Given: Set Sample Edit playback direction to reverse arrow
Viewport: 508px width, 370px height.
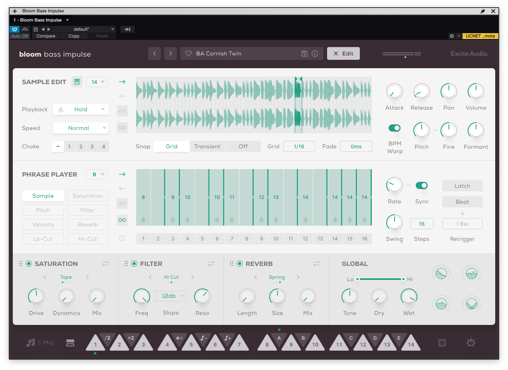Looking at the screenshot, I should 122,96.
